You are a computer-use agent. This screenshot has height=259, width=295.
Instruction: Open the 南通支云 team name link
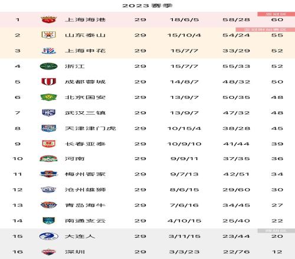85,221
